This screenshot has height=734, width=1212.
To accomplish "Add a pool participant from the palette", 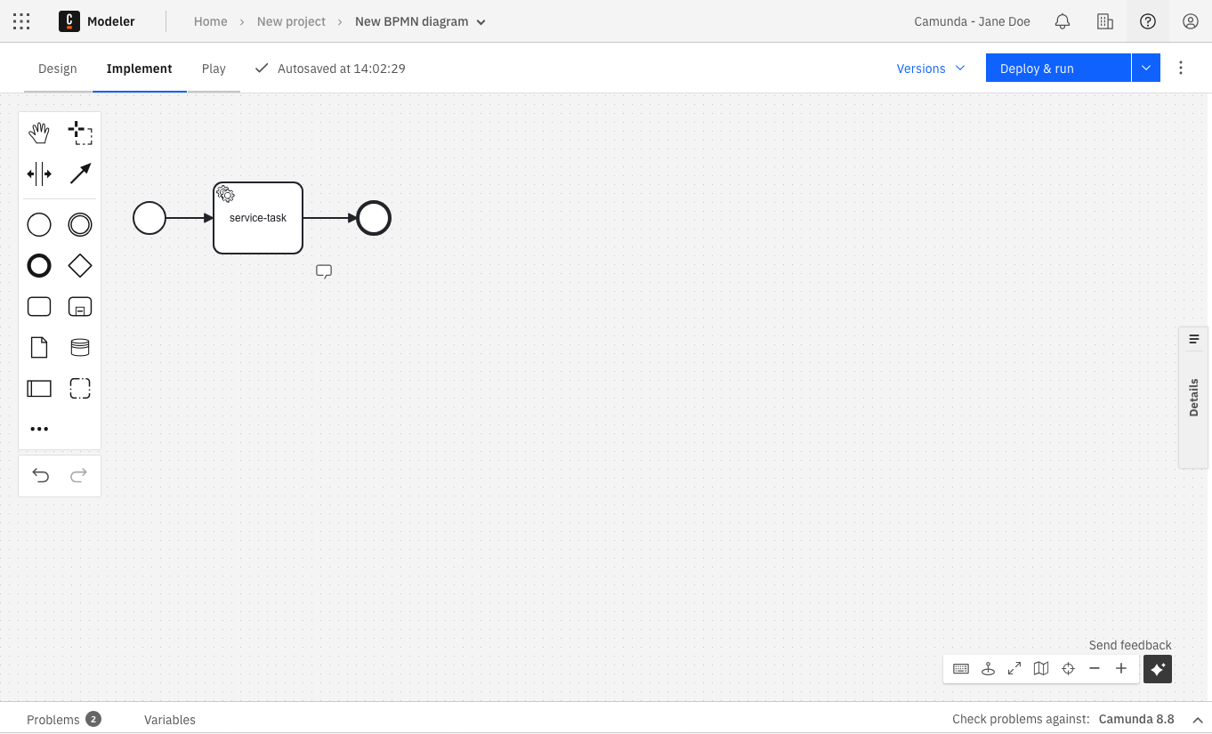I will coord(39,388).
